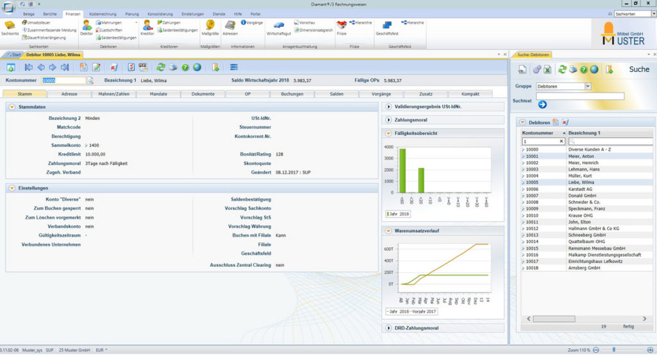Click Zahlungen in Kreditoren group
Image resolution: width=657 pixels, height=356 pixels.
pyautogui.click(x=169, y=22)
